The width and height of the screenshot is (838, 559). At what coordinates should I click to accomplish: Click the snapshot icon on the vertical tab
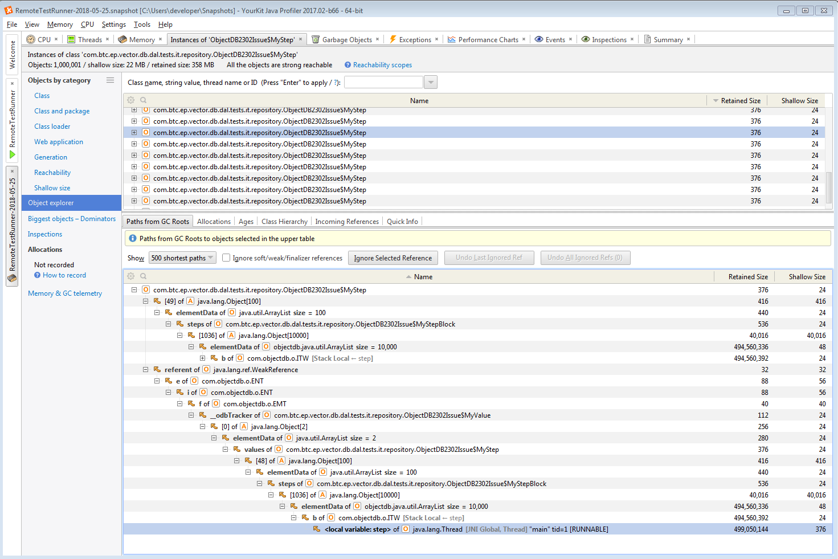coord(13,278)
